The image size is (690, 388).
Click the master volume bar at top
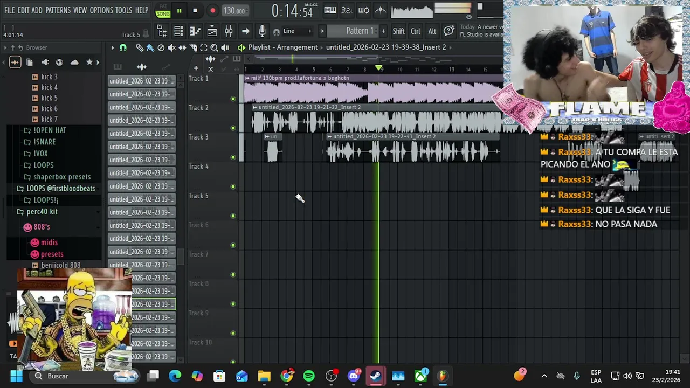(x=453, y=8)
